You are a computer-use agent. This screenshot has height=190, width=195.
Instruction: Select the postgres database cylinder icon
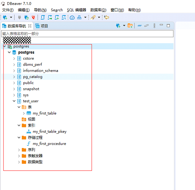(14, 52)
